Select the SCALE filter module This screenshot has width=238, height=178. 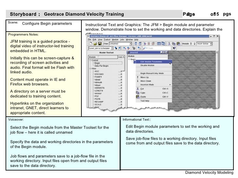click(98, 105)
